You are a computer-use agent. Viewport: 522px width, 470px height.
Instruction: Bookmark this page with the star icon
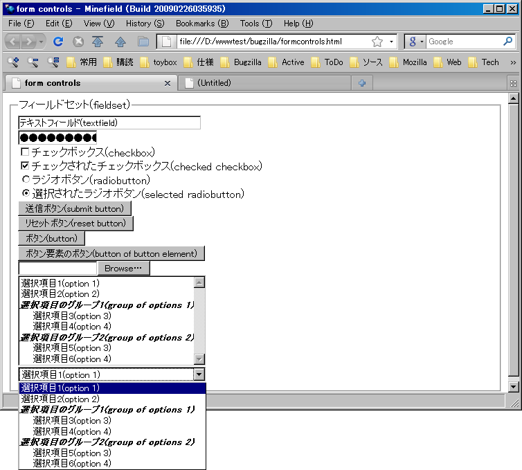377,42
